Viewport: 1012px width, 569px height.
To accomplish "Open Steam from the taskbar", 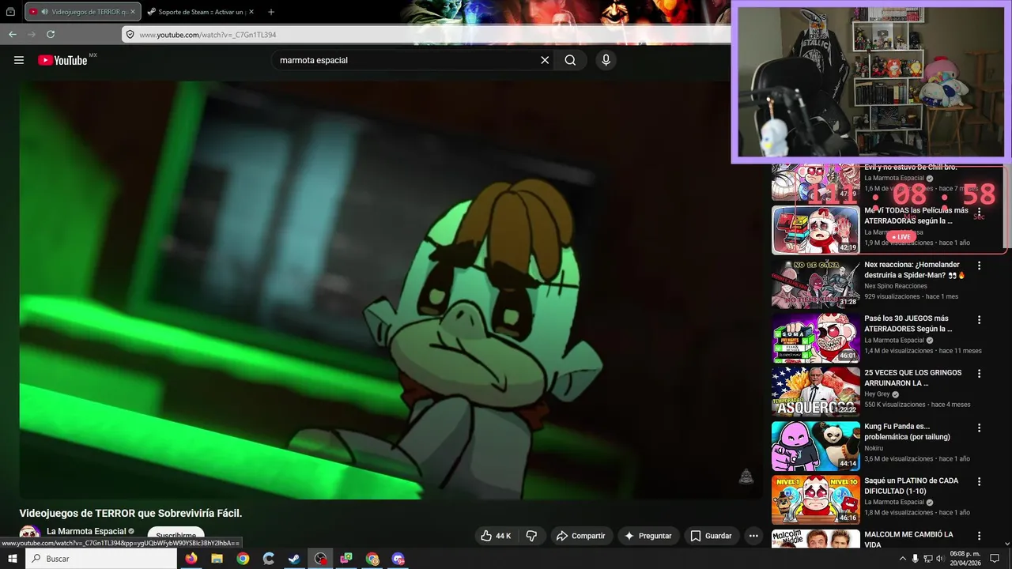I will coord(294,559).
